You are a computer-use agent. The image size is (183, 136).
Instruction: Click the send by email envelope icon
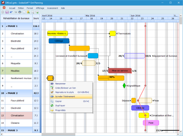(x=37, y=12)
